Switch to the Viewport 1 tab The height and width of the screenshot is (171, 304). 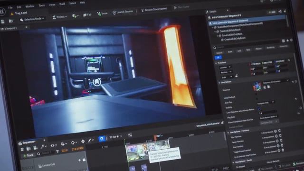pos(9,28)
